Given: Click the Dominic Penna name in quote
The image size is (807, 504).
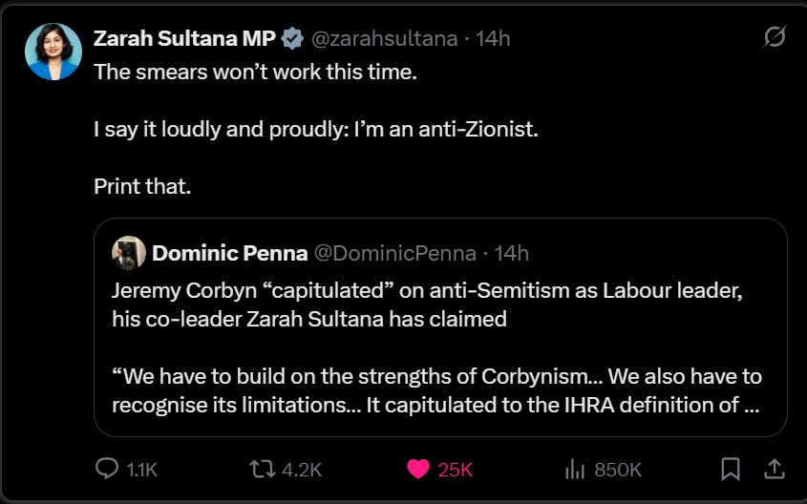Looking at the screenshot, I should pos(229,253).
